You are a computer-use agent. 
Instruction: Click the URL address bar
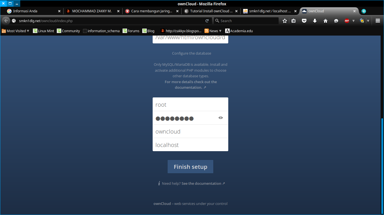click(111, 21)
